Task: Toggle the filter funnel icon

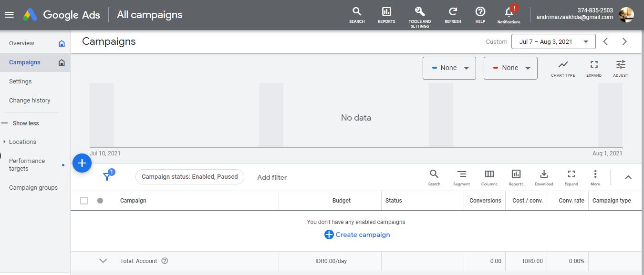Action: tap(108, 177)
